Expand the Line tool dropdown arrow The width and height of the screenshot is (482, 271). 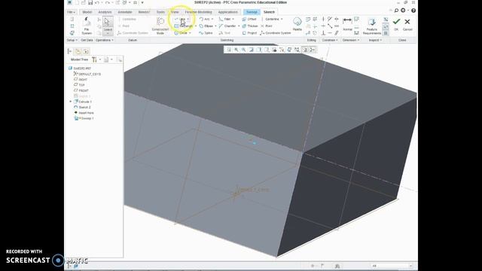[188, 19]
